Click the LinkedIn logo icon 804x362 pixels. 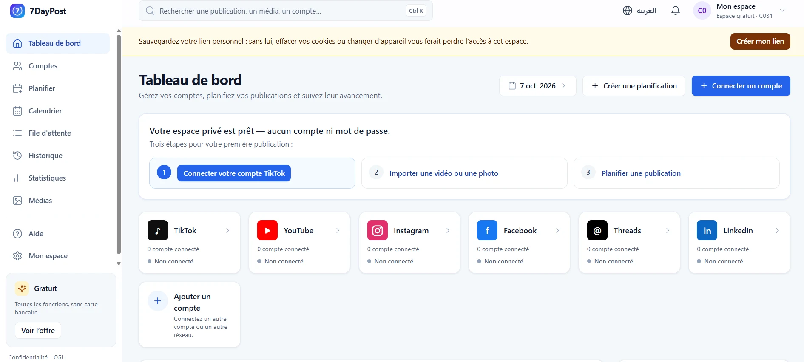click(707, 230)
